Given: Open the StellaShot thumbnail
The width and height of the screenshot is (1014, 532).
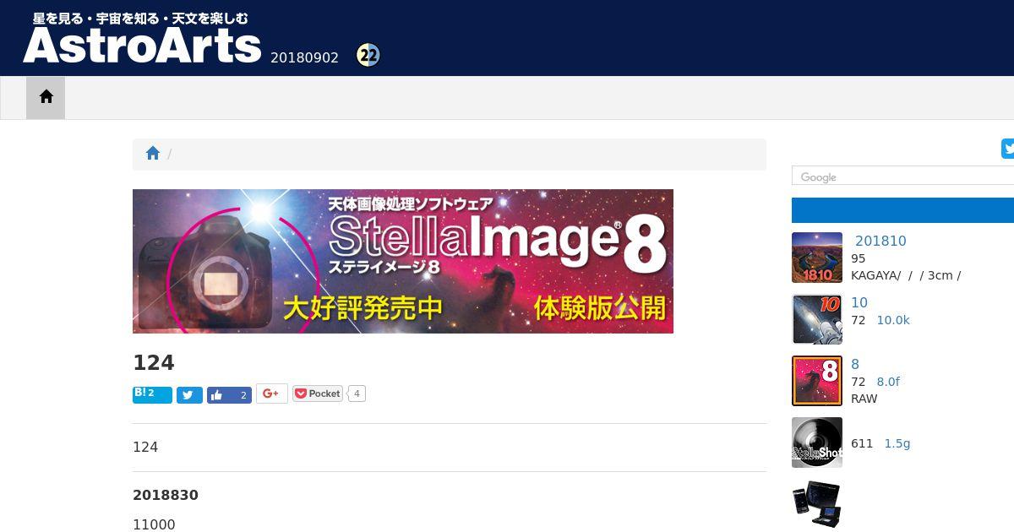Looking at the screenshot, I should coord(817,442).
